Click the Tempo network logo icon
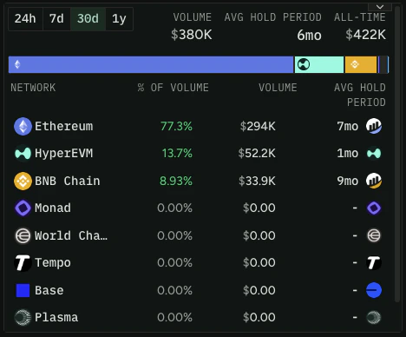This screenshot has height=337, width=406. click(x=23, y=263)
